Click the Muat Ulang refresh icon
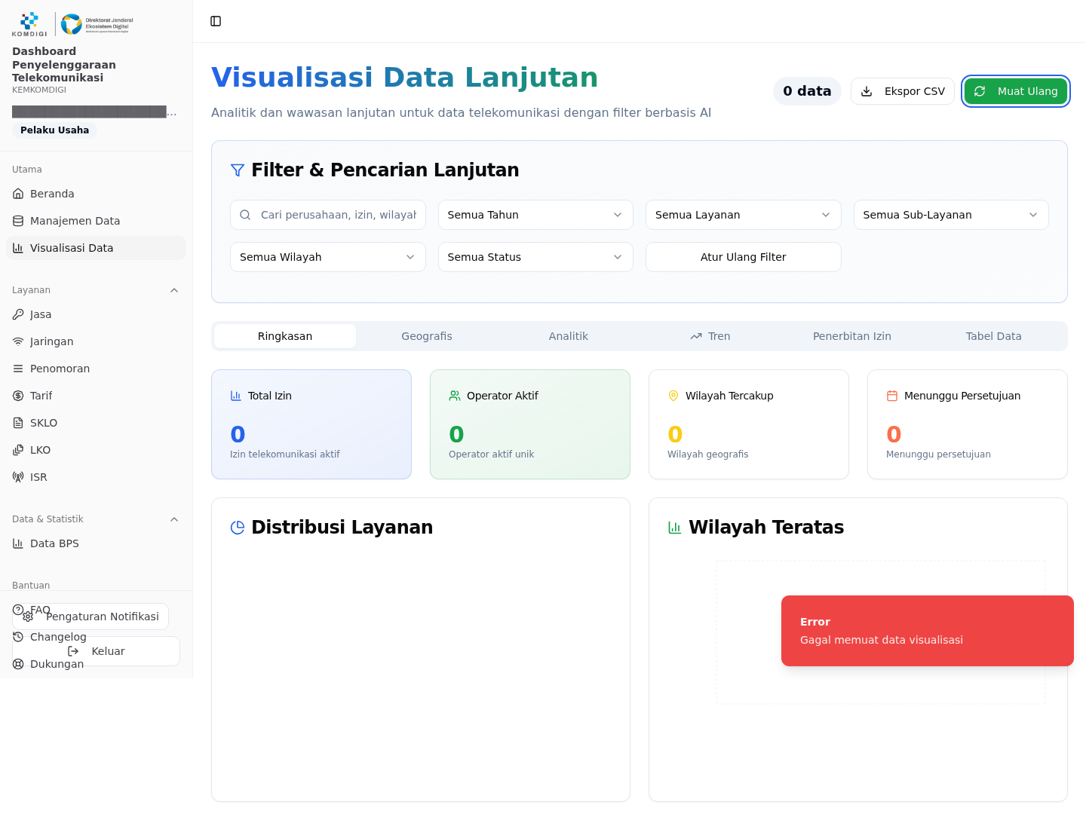Image resolution: width=1086 pixels, height=820 pixels. [x=980, y=91]
